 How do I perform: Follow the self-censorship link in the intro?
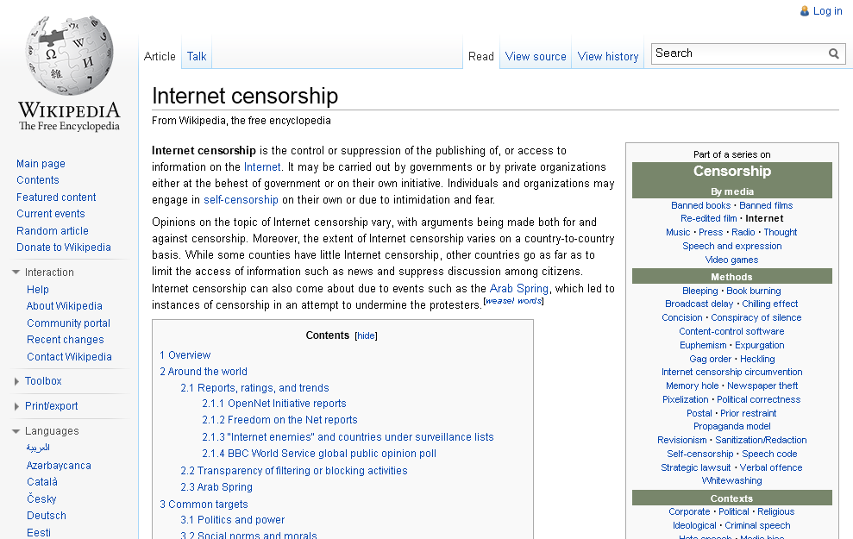pyautogui.click(x=241, y=199)
